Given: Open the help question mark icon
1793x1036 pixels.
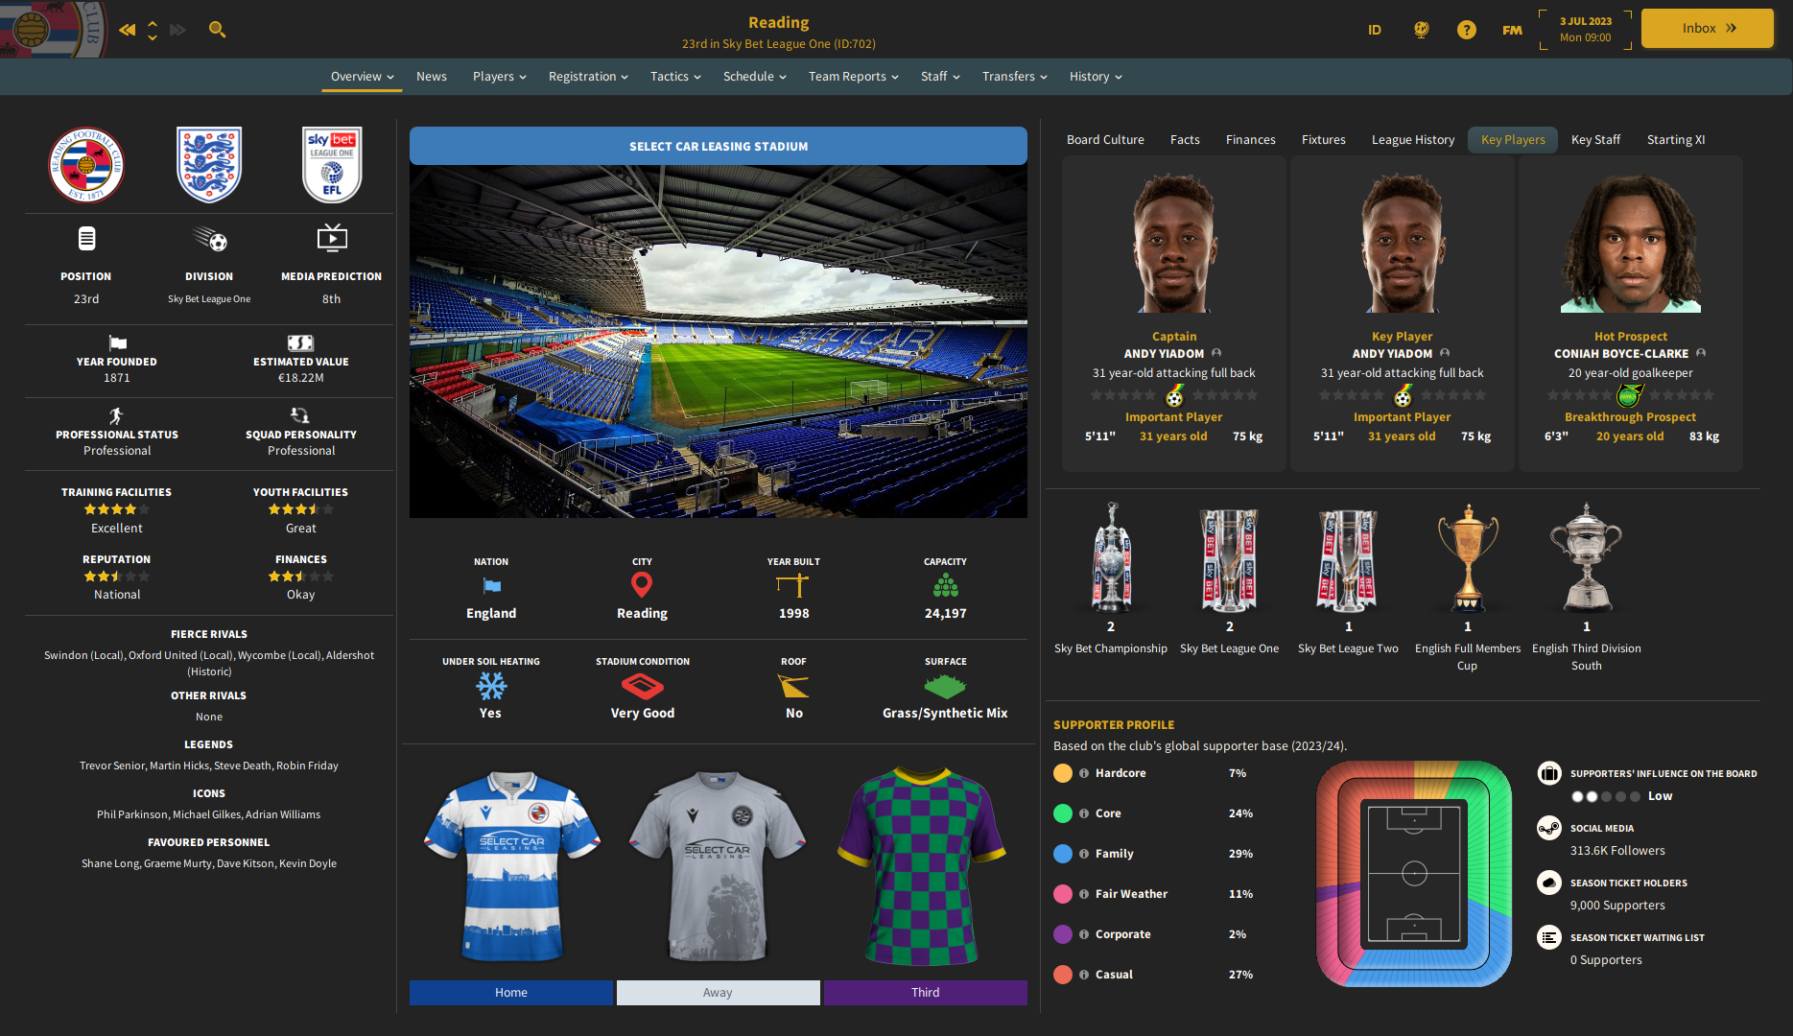Looking at the screenshot, I should (x=1467, y=30).
